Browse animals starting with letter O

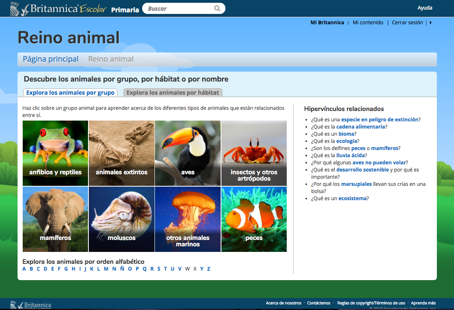pos(130,269)
